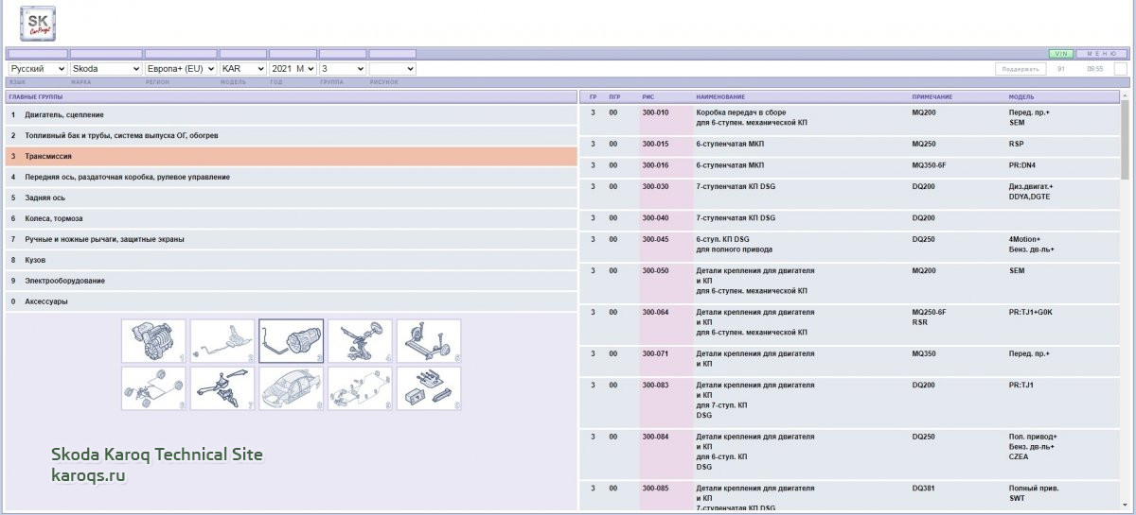The width and height of the screenshot is (1136, 515).
Task: Open the model dropdown showing KAR
Action: [243, 69]
